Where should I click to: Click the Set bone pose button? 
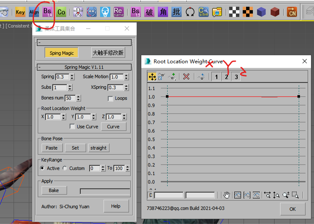coord(75,148)
